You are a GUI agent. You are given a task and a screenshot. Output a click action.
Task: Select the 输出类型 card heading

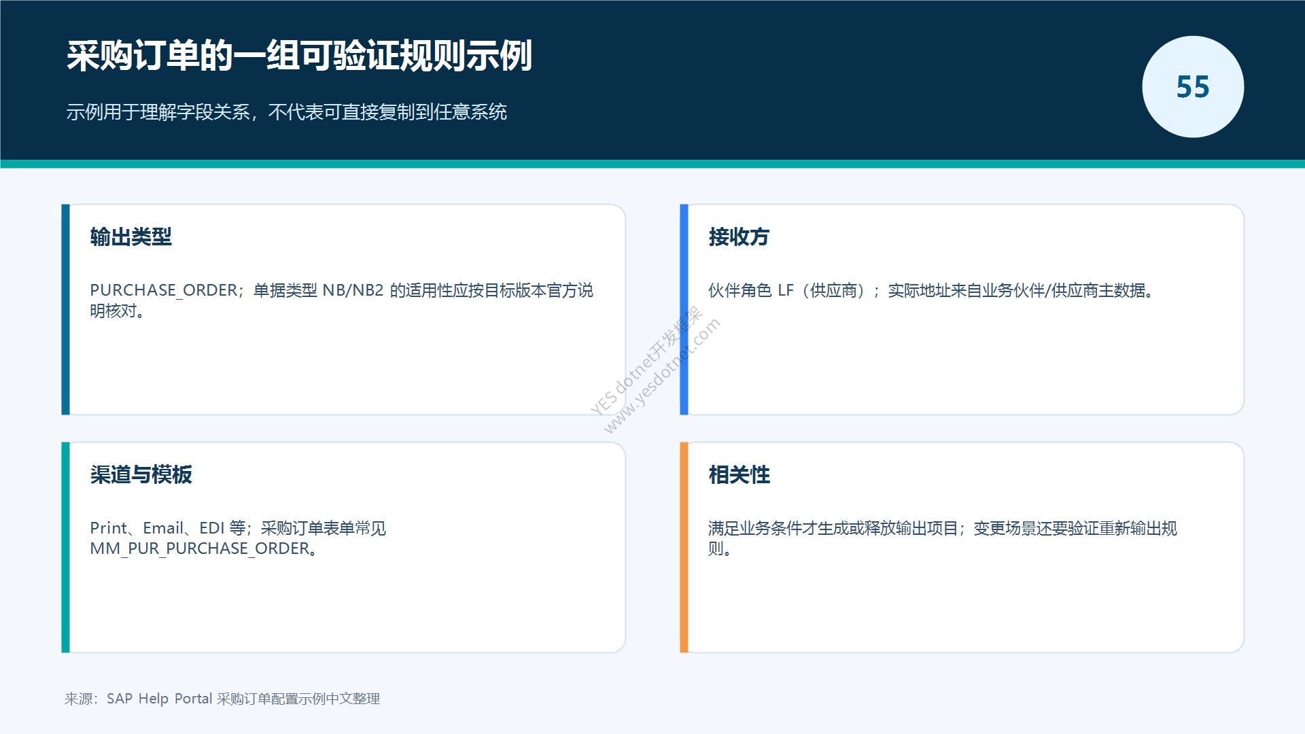click(130, 237)
